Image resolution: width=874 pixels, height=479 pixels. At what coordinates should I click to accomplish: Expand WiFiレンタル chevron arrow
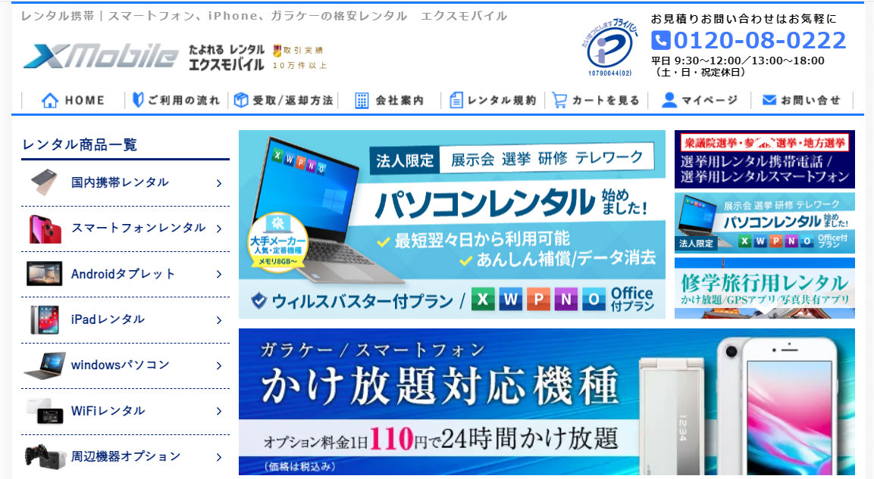click(x=219, y=411)
